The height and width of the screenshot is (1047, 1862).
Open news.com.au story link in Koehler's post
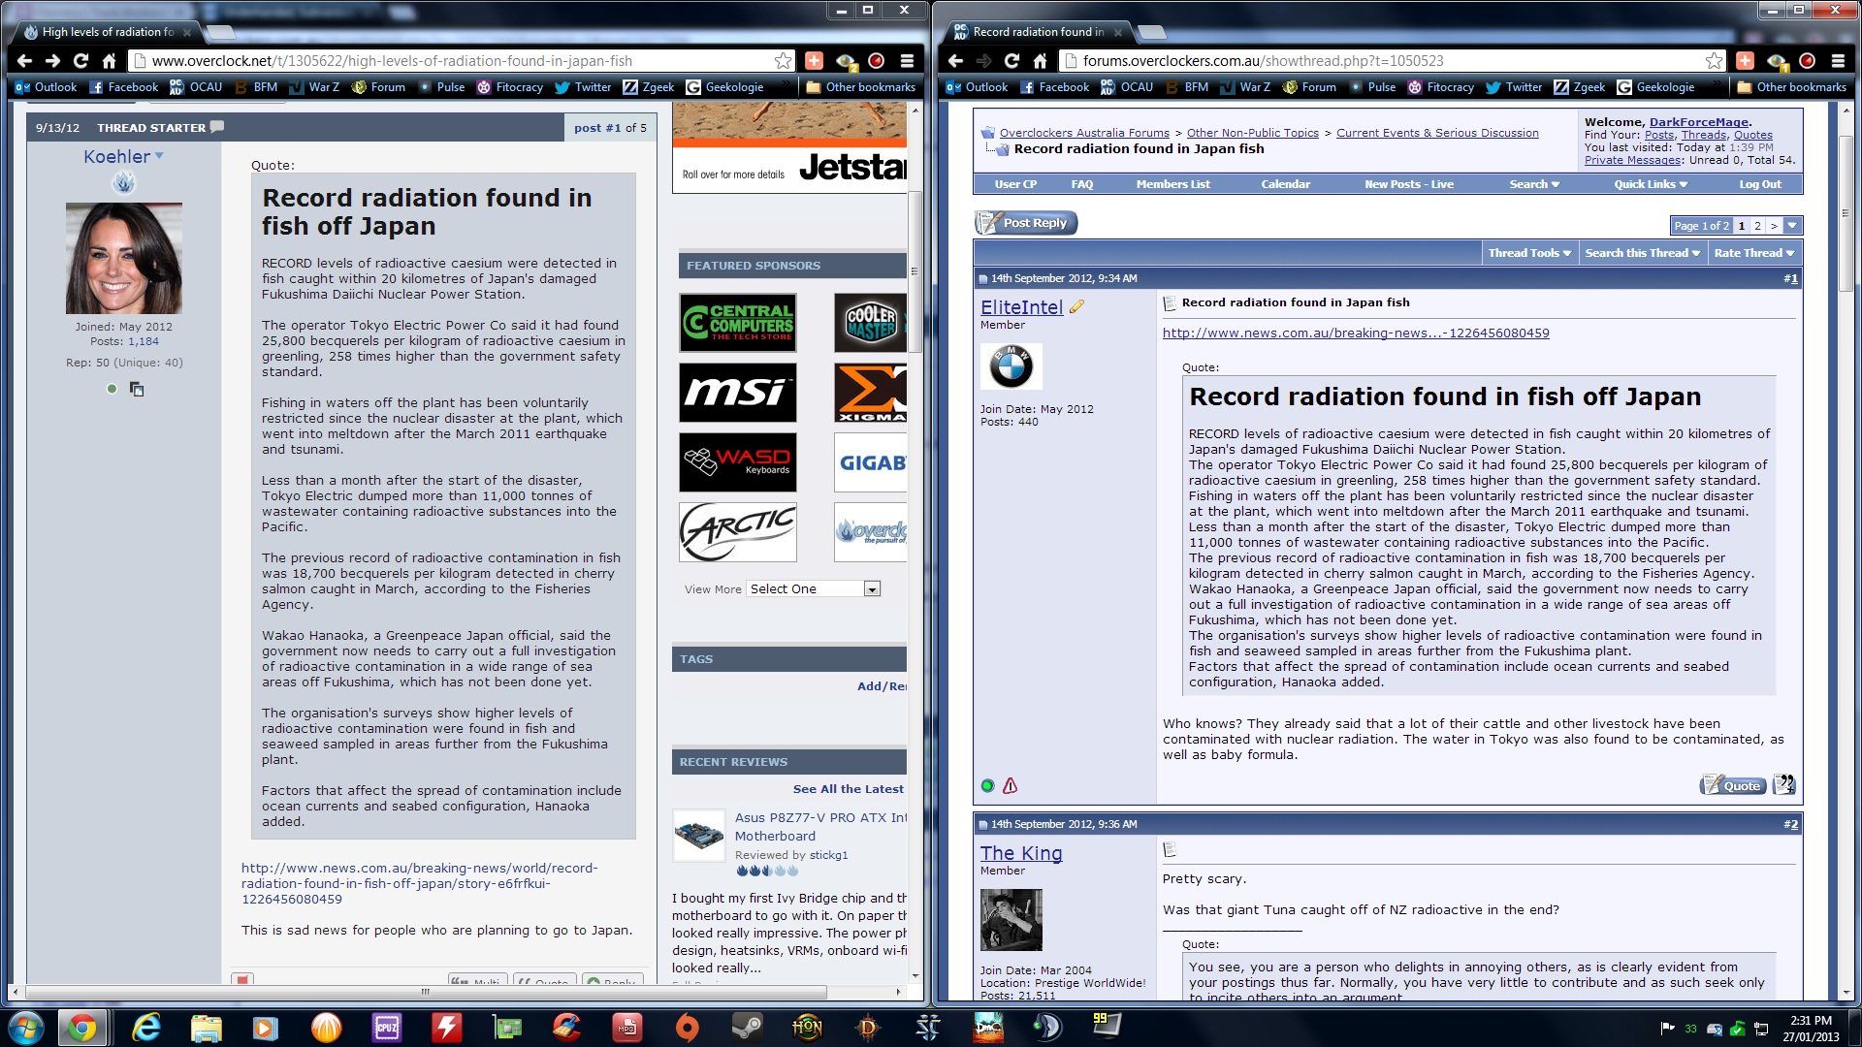(x=419, y=883)
